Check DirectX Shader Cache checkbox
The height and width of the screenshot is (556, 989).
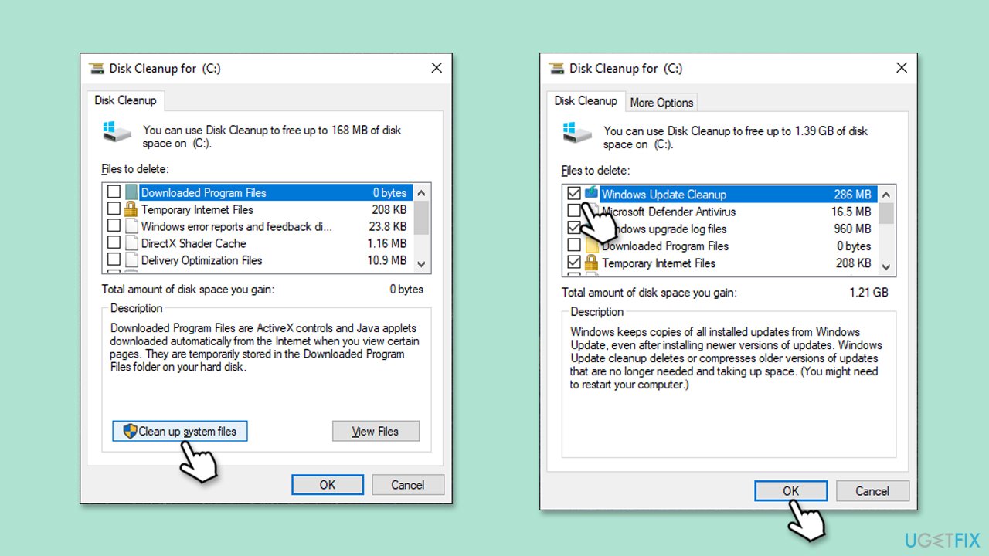pyautogui.click(x=114, y=243)
